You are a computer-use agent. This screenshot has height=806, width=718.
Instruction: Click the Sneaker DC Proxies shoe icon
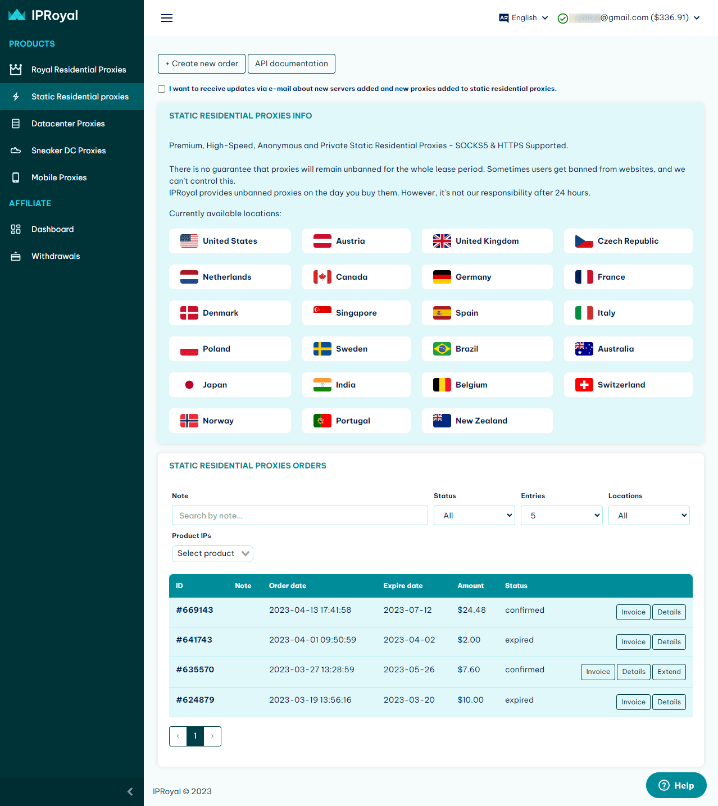(x=16, y=151)
